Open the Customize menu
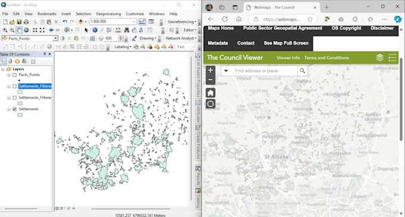The image size is (405, 217). pyautogui.click(x=135, y=14)
